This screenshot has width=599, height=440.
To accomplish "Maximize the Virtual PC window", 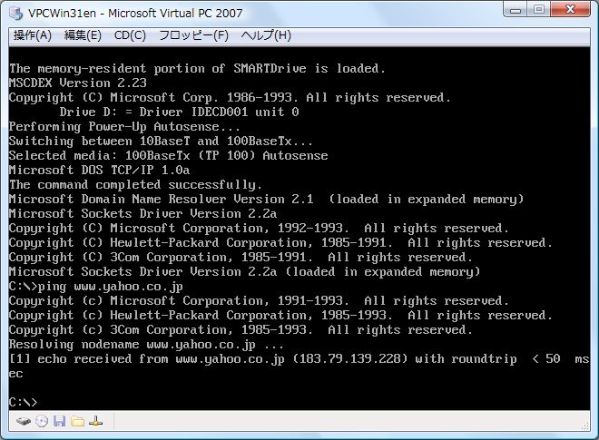I will pos(538,9).
